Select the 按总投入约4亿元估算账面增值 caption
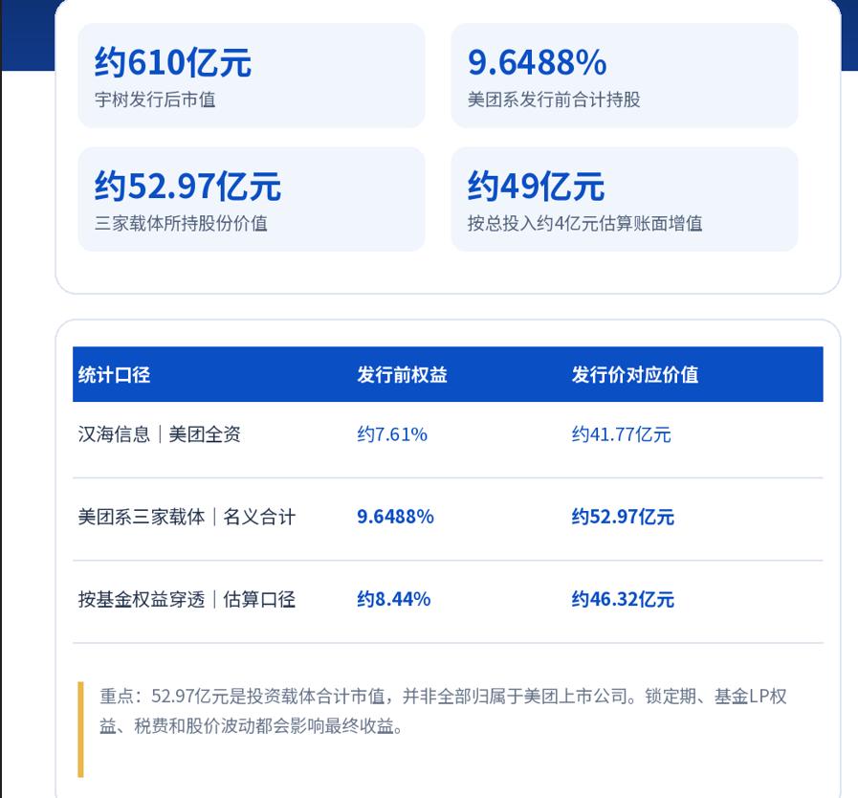 (x=585, y=223)
